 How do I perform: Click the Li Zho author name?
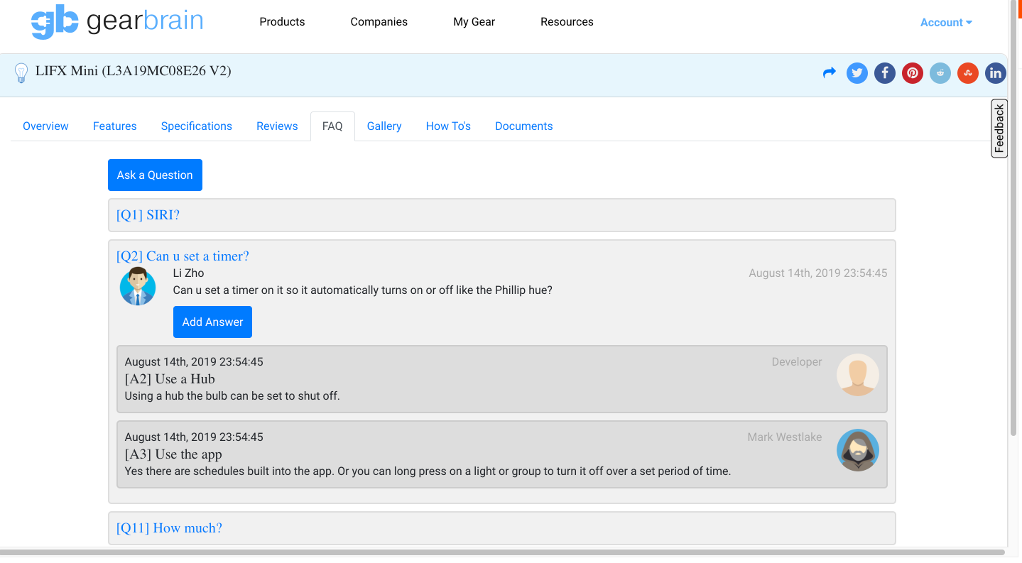[188, 273]
